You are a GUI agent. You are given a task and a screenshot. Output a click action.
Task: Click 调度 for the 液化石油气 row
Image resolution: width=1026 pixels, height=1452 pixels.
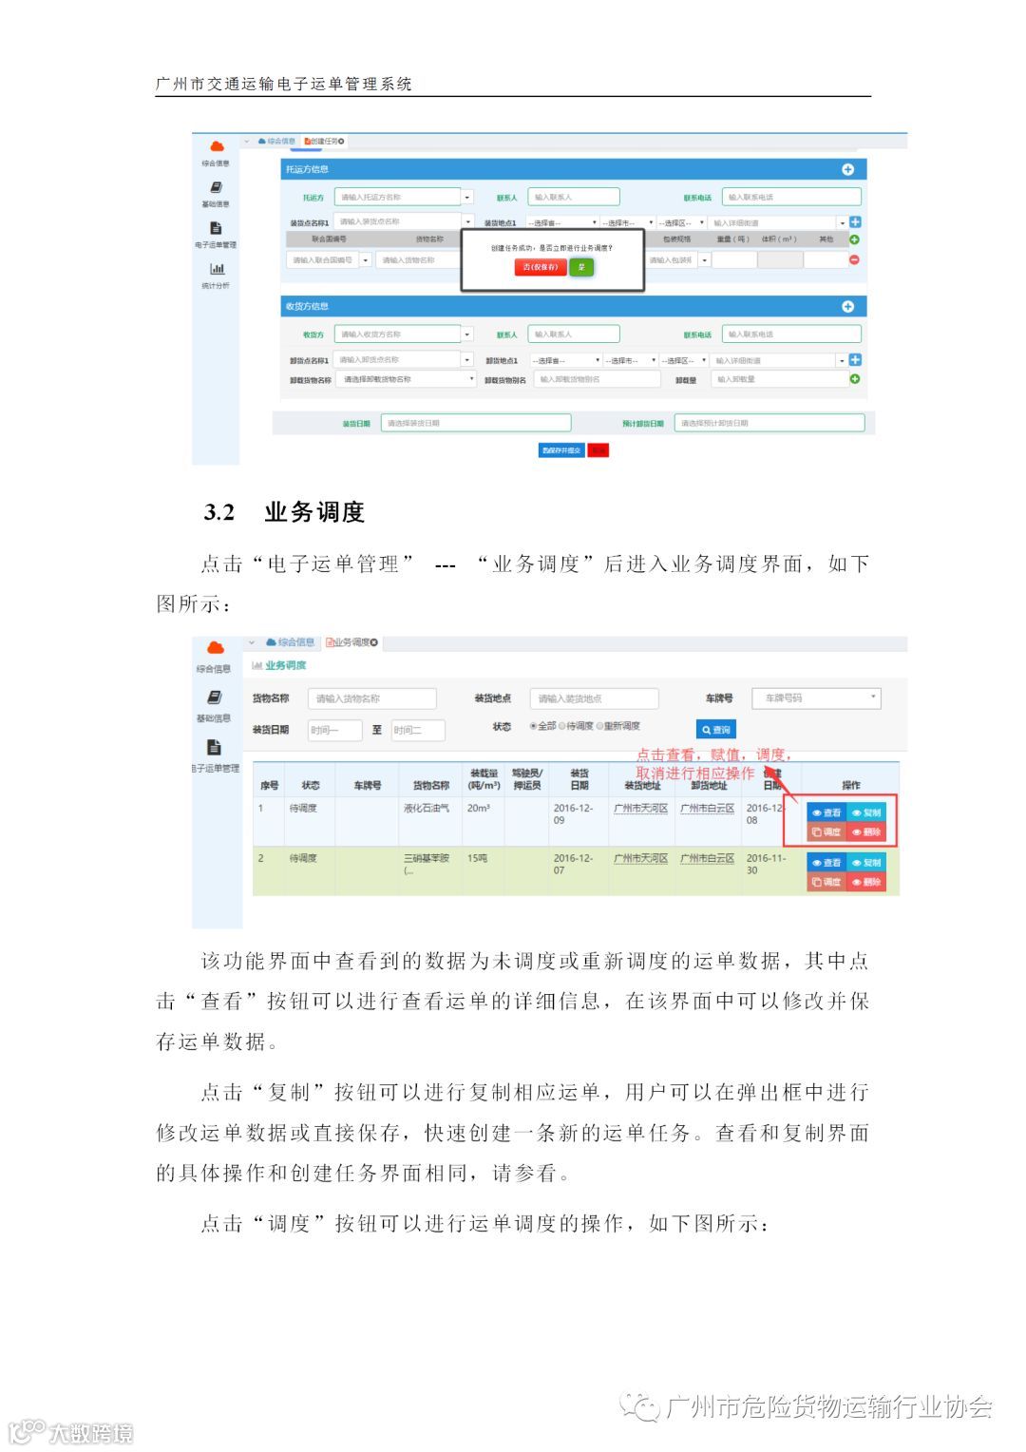coord(826,831)
